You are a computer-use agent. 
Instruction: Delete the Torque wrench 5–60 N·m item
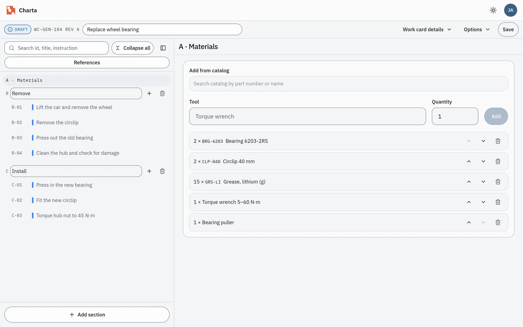(498, 202)
